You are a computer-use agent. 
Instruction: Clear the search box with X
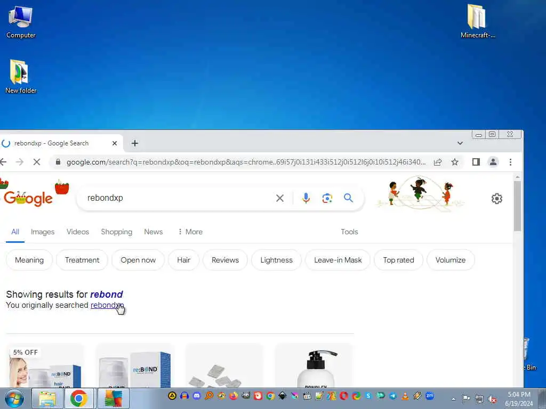click(x=279, y=198)
